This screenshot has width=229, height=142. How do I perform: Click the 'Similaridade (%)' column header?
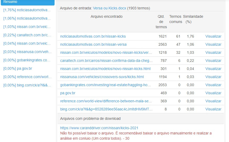[193, 19]
